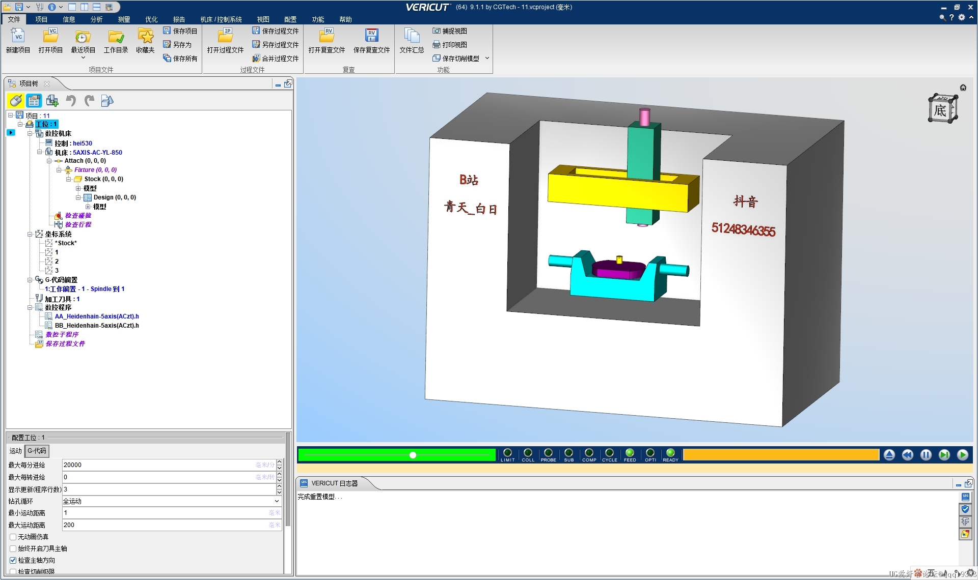Uncheck 检查主轴方向 checkbox
This screenshot has width=978, height=580.
point(13,560)
